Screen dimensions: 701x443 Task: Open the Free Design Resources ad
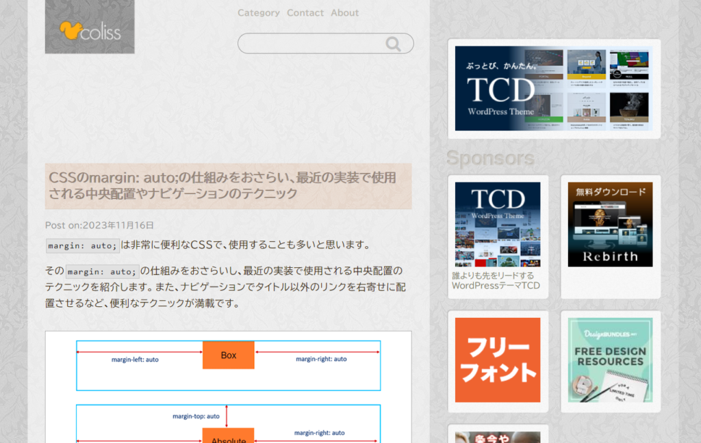pyautogui.click(x=610, y=360)
